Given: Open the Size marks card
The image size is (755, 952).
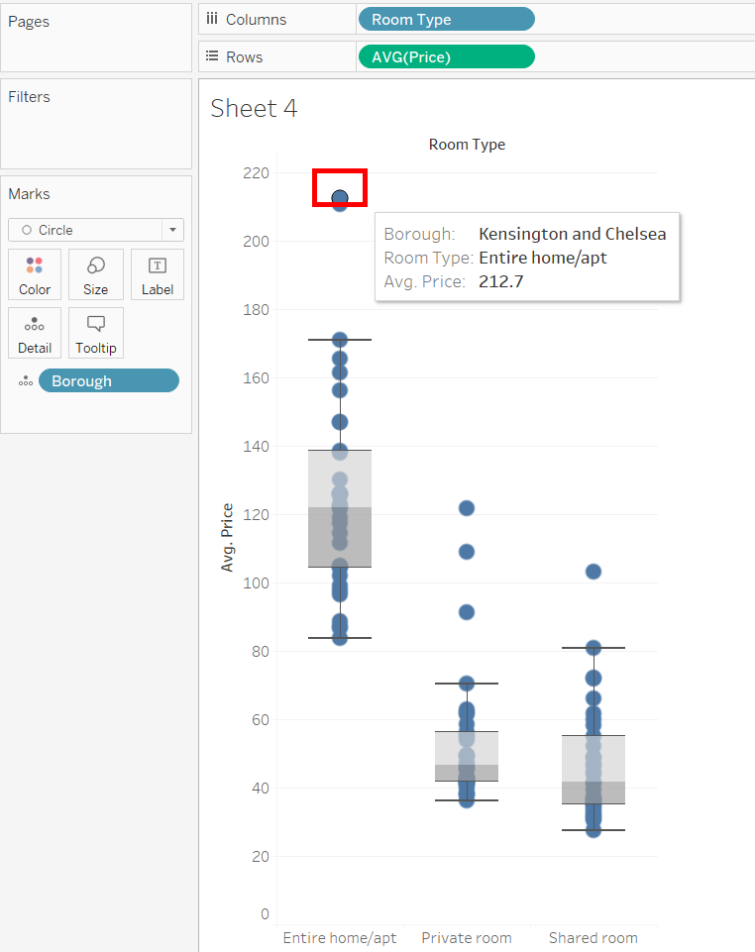Looking at the screenshot, I should 96,265.
